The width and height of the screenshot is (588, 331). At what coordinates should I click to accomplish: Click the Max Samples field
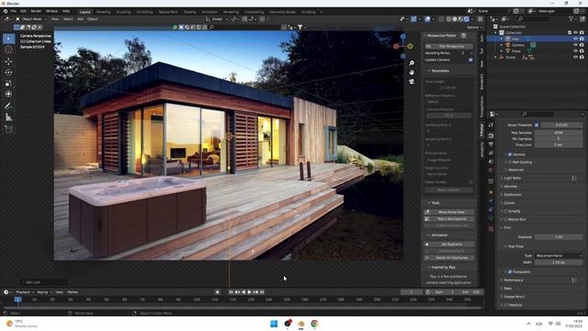click(x=559, y=132)
